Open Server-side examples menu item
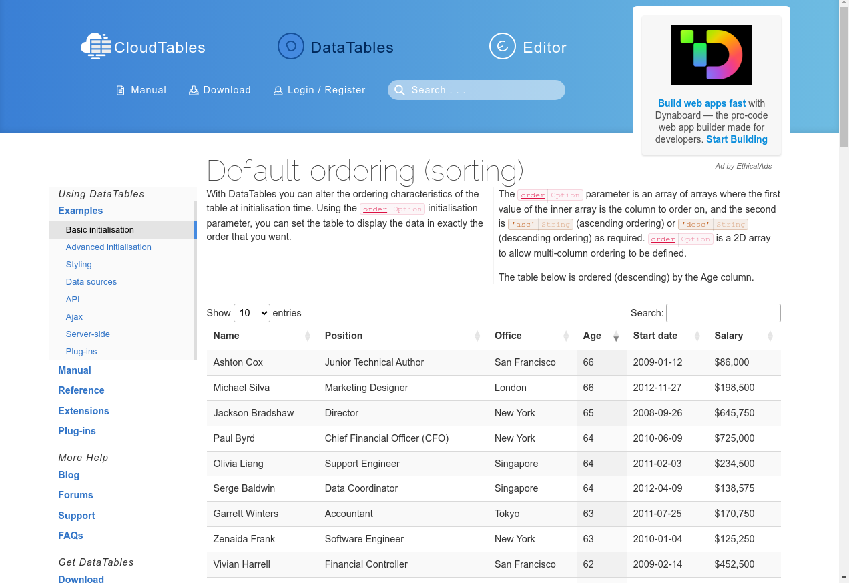 (88, 334)
